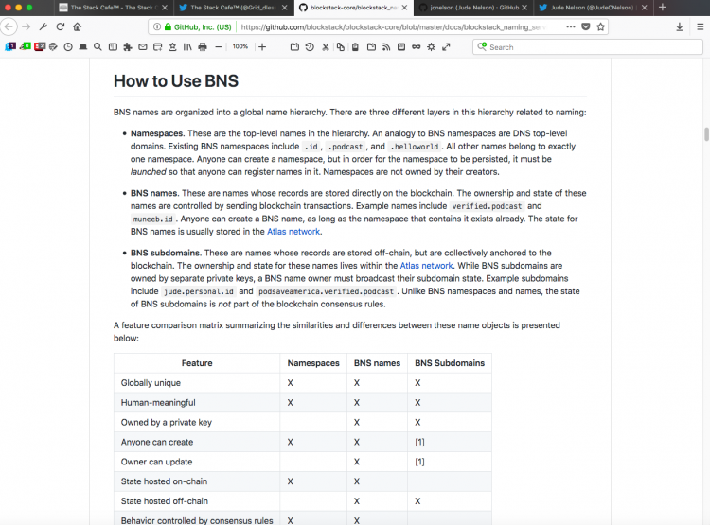Image resolution: width=710 pixels, height=525 pixels.
Task: Open Atlas network link under BNS subdomains
Action: 426,266
